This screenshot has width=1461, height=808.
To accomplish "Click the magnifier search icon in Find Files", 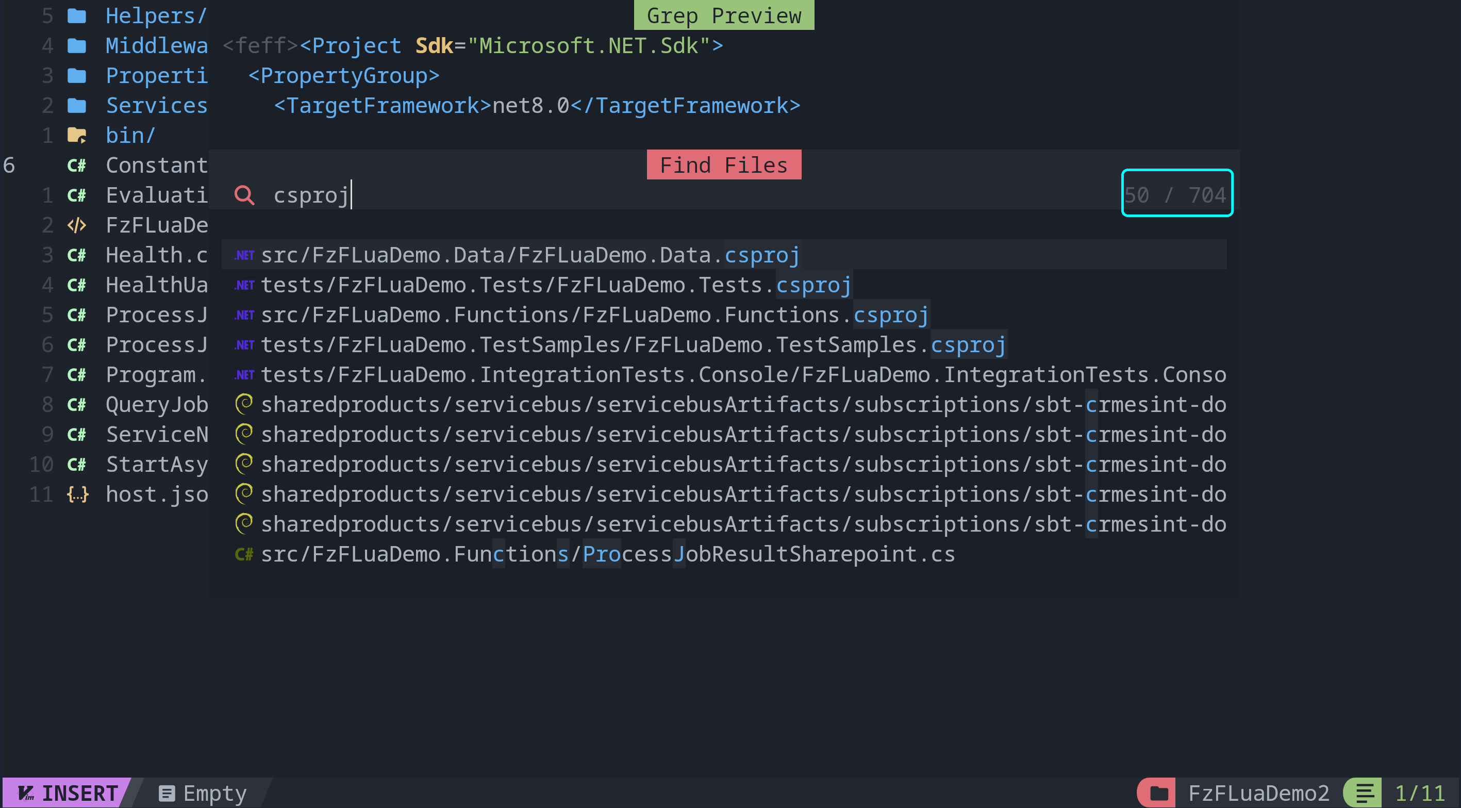I will tap(244, 195).
